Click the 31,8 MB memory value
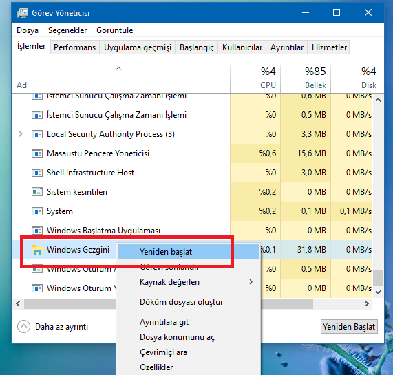This screenshot has height=375, width=393. point(312,250)
